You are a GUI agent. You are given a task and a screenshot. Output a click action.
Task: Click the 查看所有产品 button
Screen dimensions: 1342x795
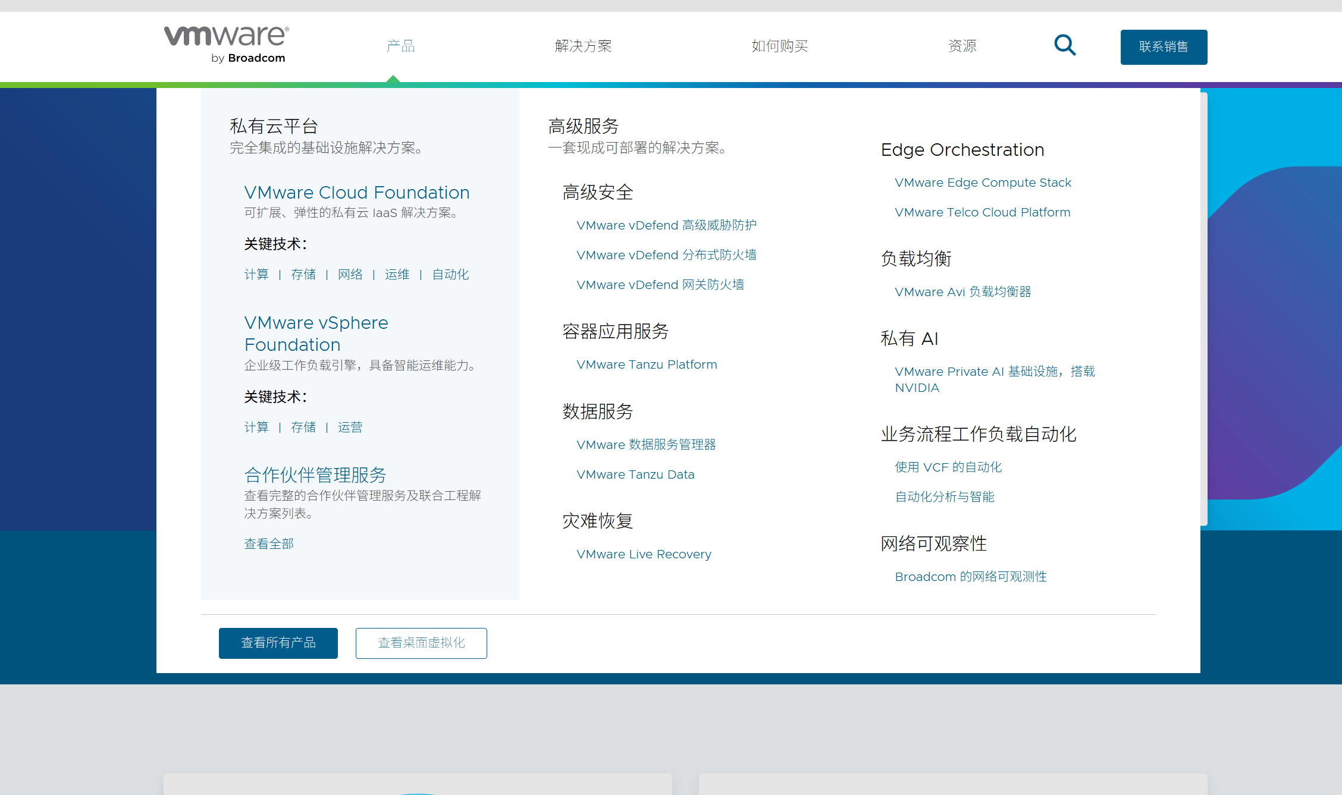[x=278, y=643]
